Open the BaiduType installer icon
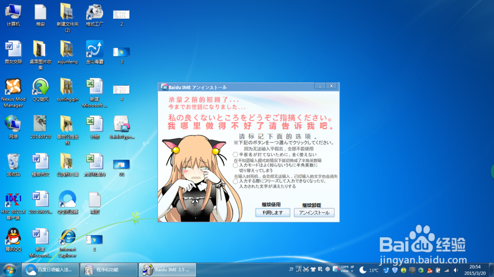The width and height of the screenshot is (494, 277). pyautogui.click(x=122, y=127)
